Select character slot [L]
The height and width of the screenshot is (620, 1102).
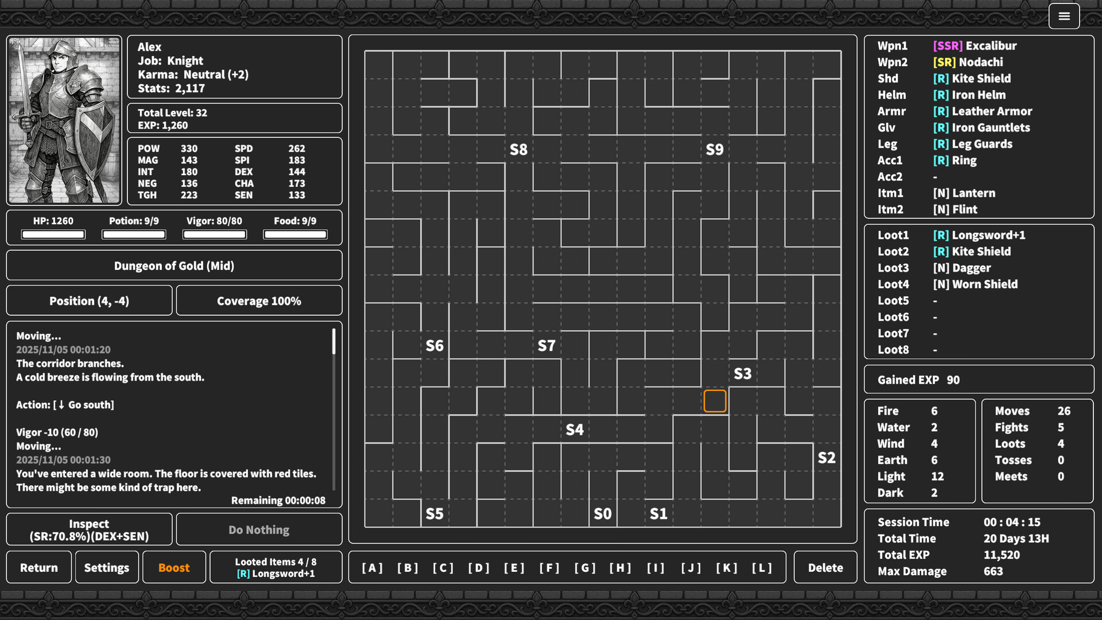(x=762, y=567)
